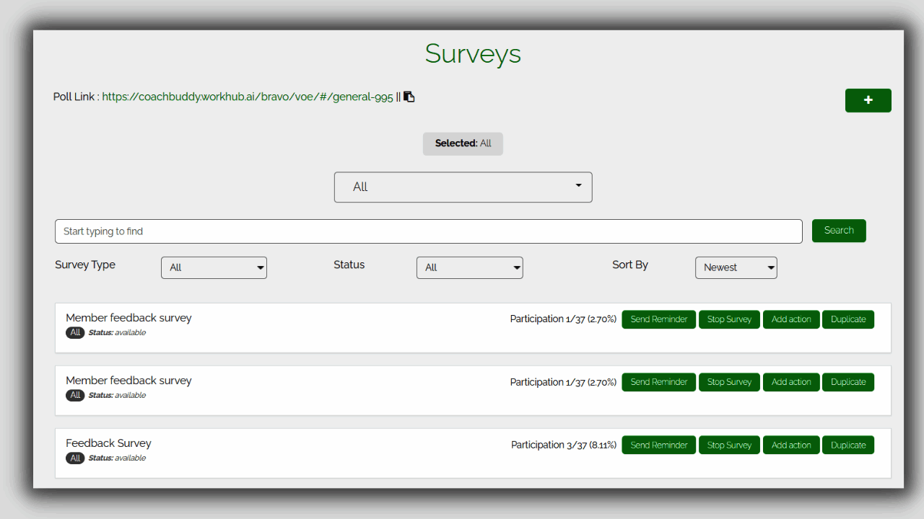The width and height of the screenshot is (924, 519).
Task: Send Reminder for the Feedback Survey
Action: pyautogui.click(x=658, y=445)
